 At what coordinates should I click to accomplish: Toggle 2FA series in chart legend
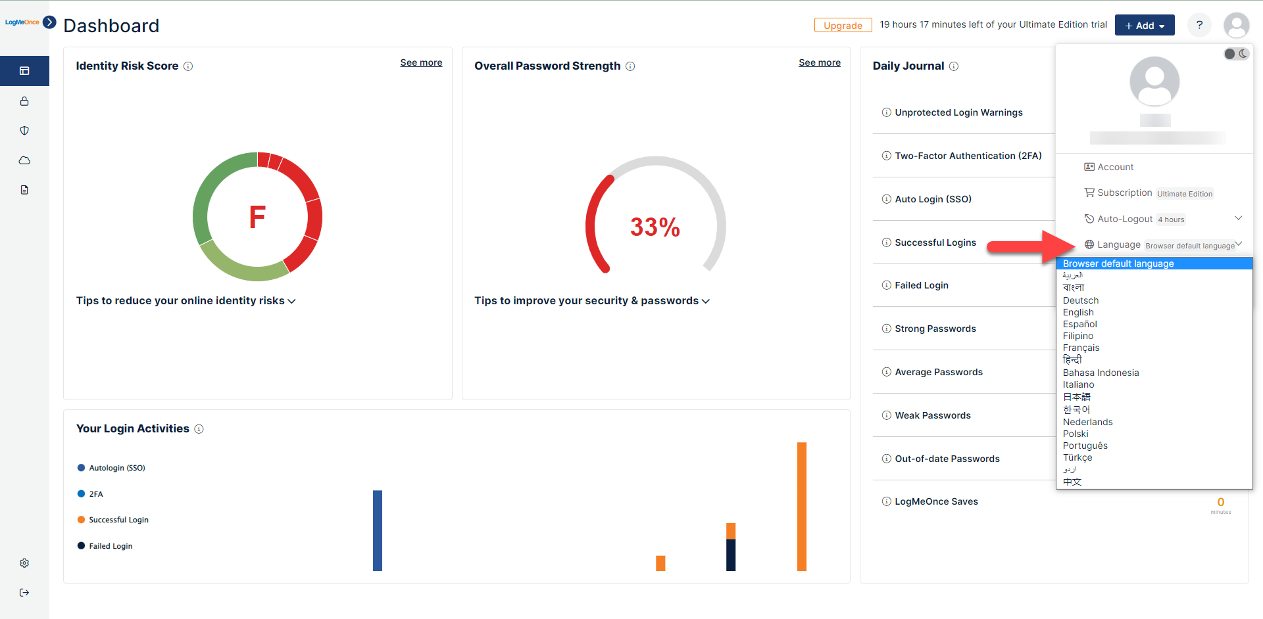(x=90, y=494)
